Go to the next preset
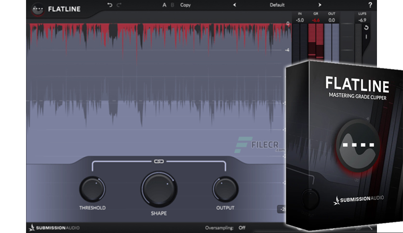This screenshot has width=403, height=233. point(320,5)
